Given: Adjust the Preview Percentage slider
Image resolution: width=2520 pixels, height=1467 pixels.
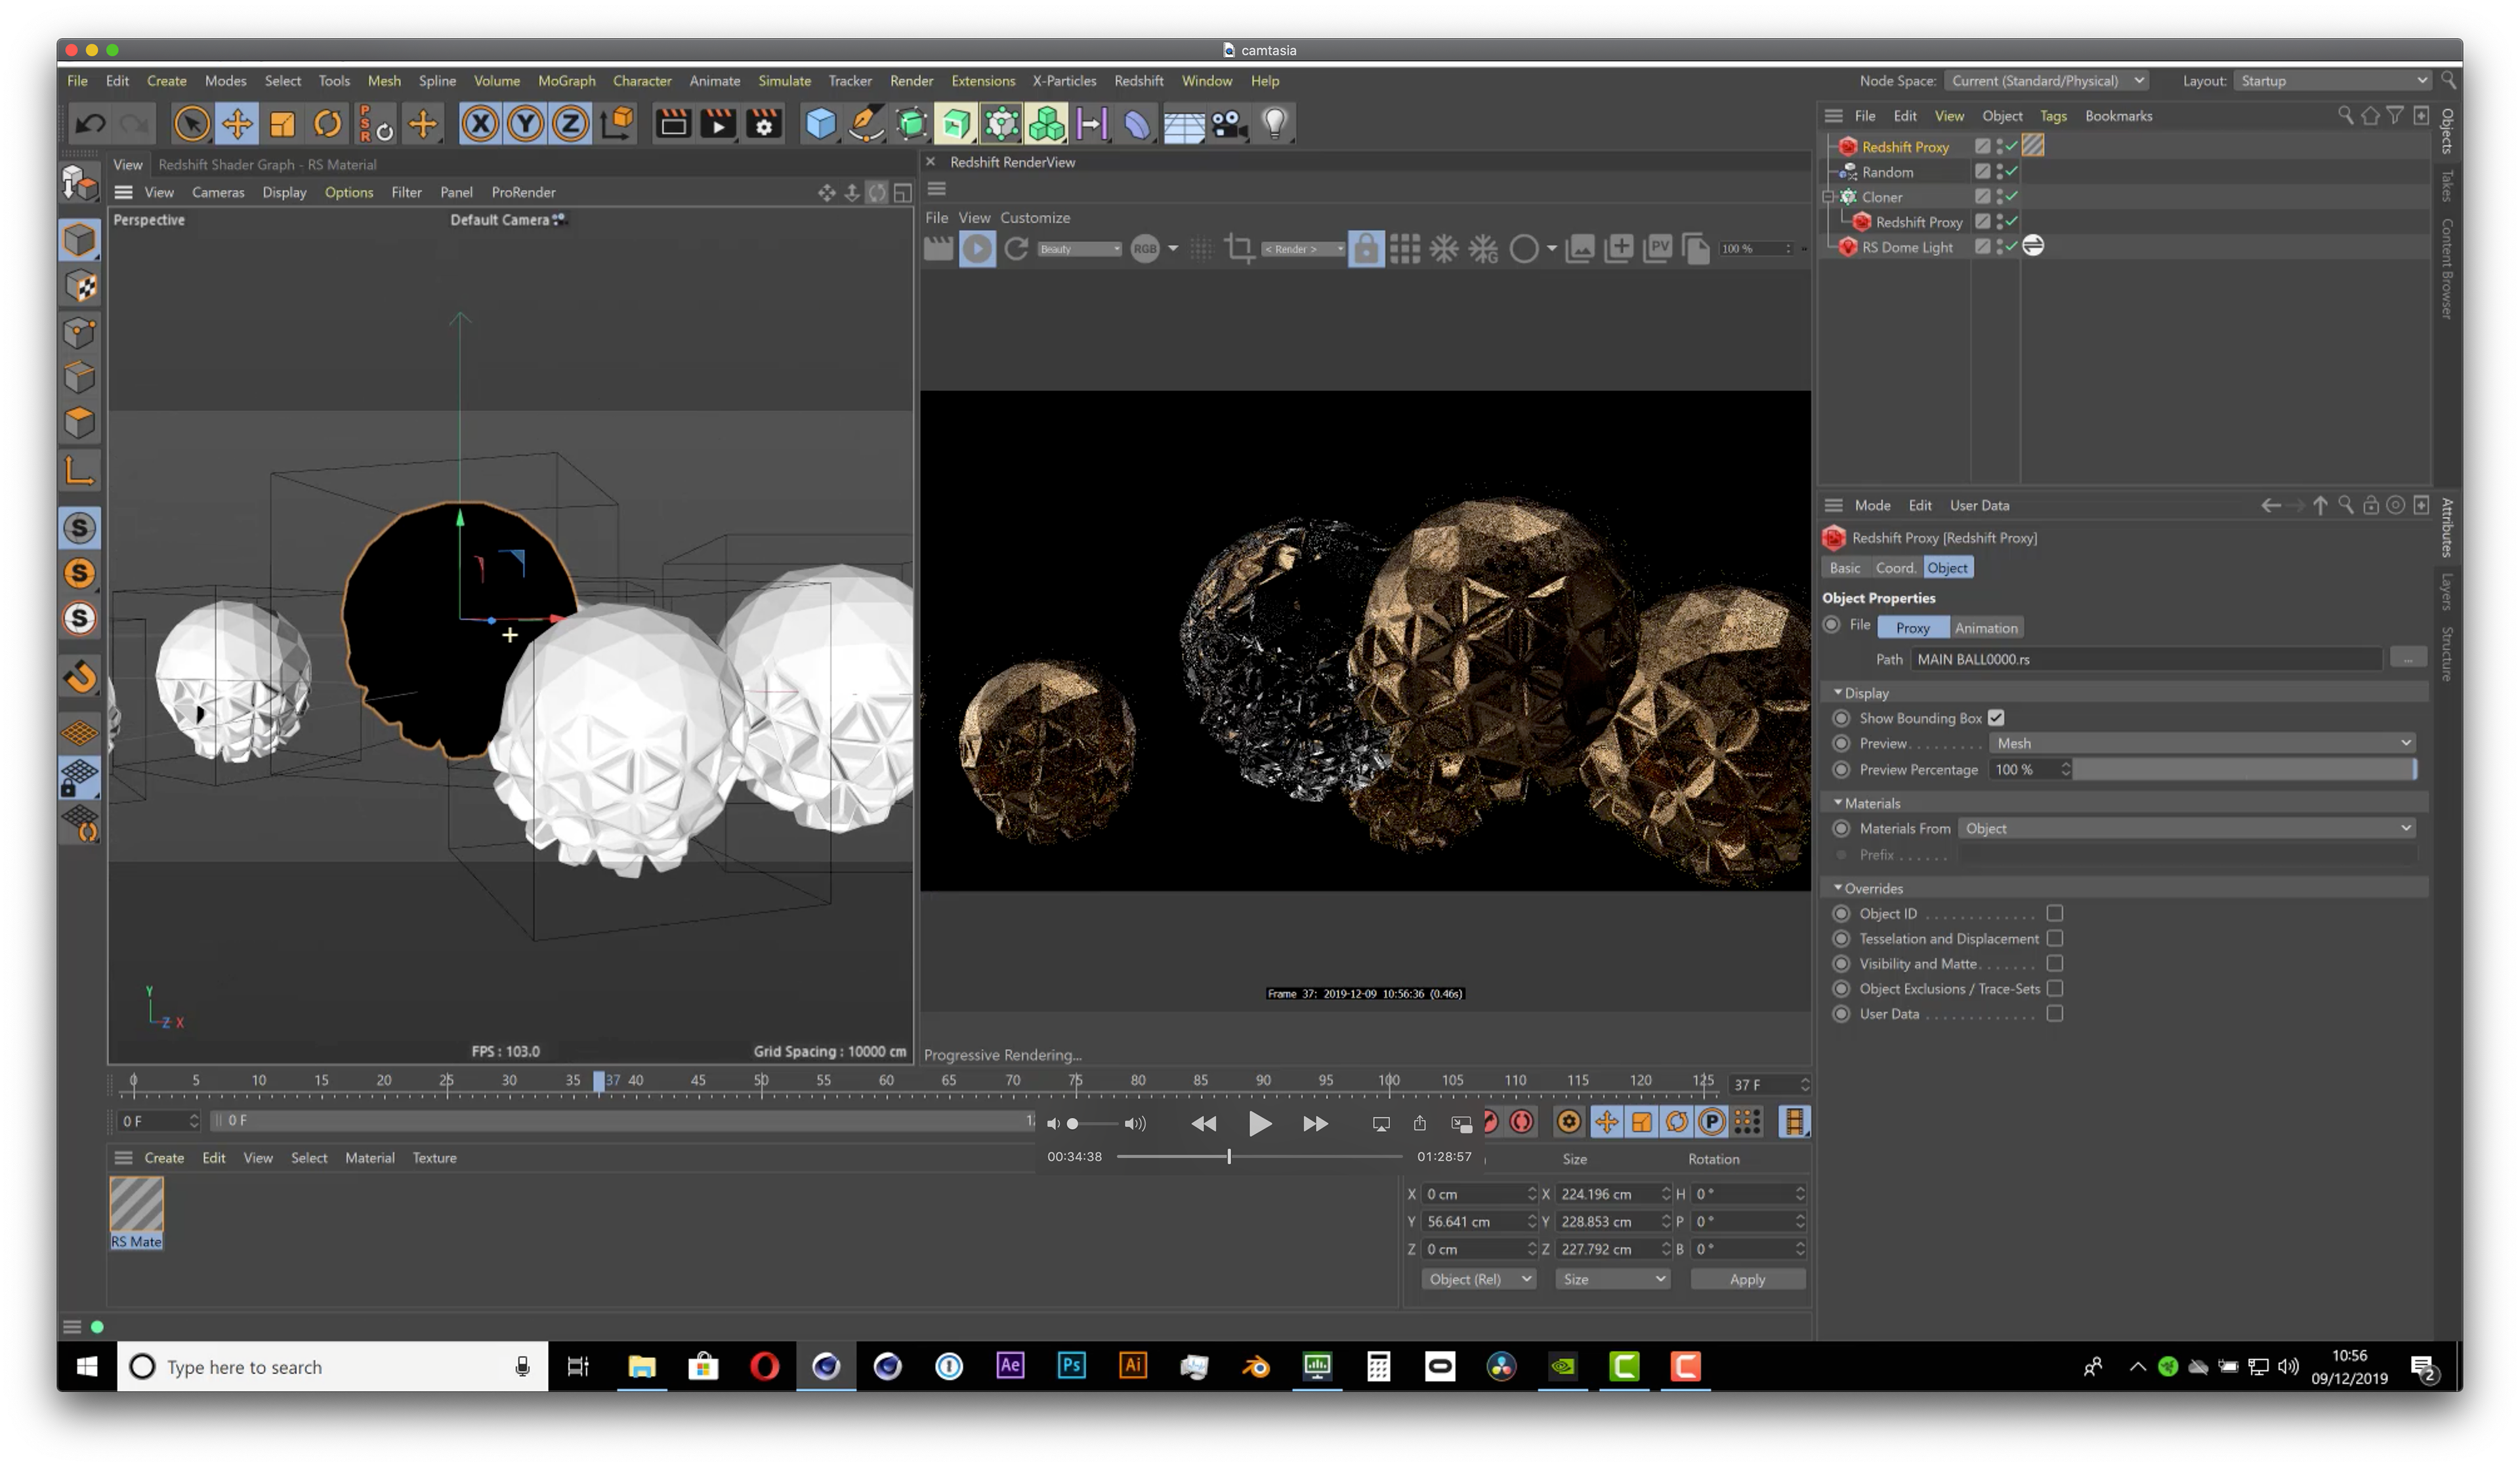Looking at the screenshot, I should [x=2244, y=769].
